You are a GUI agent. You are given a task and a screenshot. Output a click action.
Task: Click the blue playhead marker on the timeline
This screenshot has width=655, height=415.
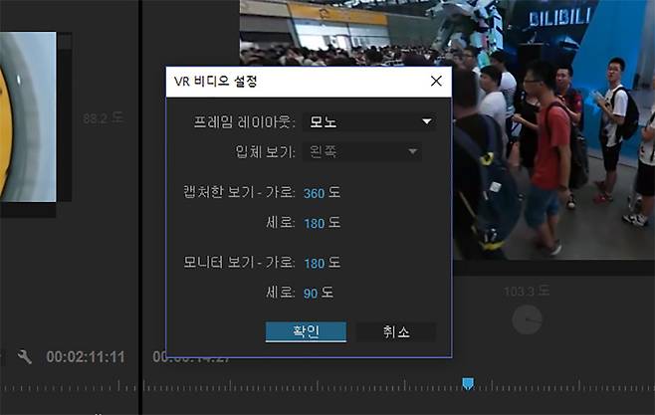point(468,383)
